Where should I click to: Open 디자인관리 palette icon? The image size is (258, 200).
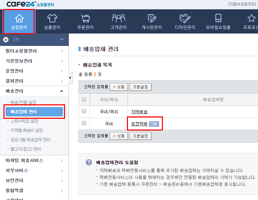click(185, 18)
